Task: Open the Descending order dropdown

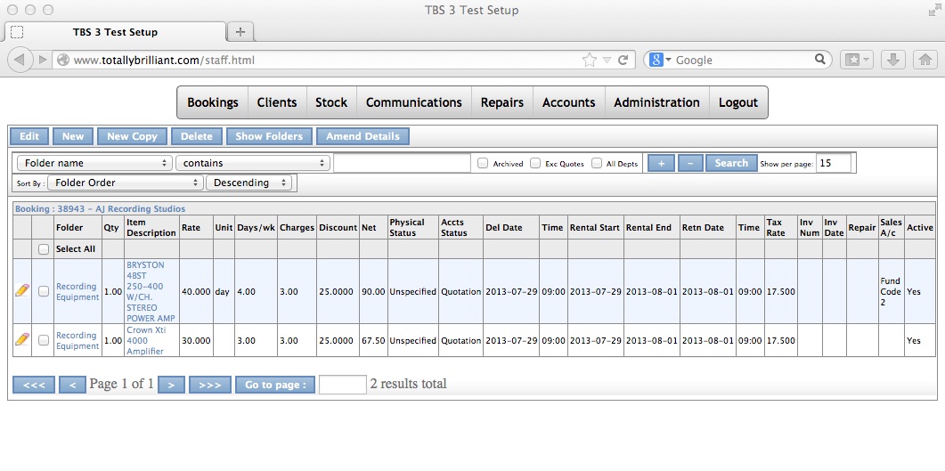Action: (x=248, y=183)
